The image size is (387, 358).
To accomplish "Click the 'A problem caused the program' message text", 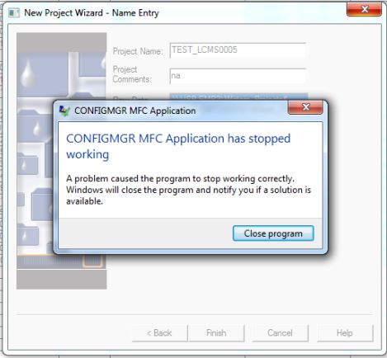I will pyautogui.click(x=189, y=190).
